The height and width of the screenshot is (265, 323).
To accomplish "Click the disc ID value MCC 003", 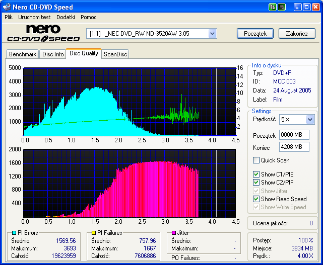I will pyautogui.click(x=284, y=81).
